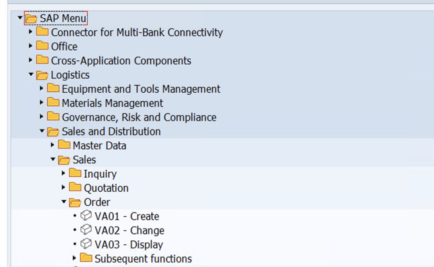The width and height of the screenshot is (434, 267).
Task: Open VA02 - Change transaction
Action: click(129, 230)
